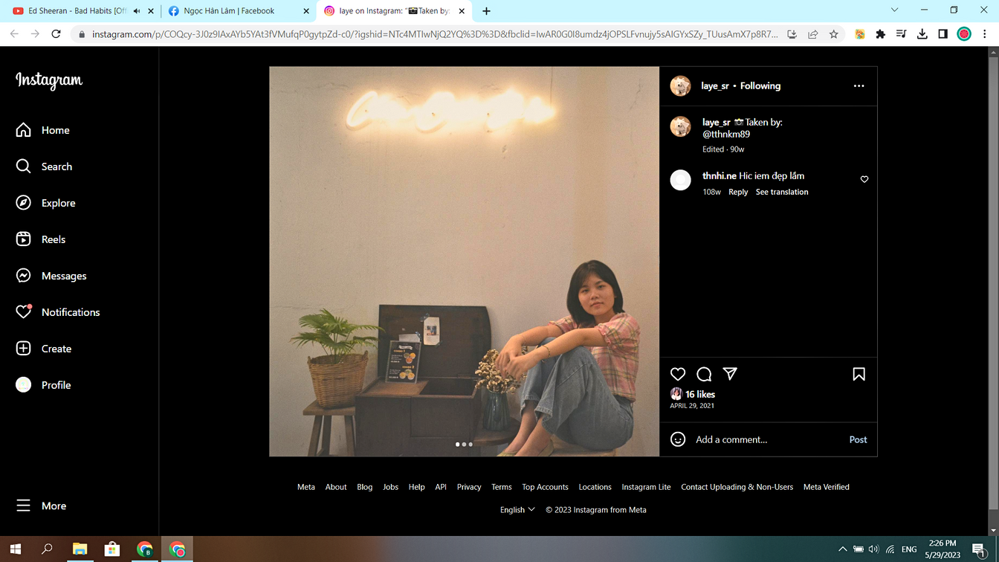Image resolution: width=999 pixels, height=562 pixels.
Task: Save post with the bookmark icon
Action: 859,374
